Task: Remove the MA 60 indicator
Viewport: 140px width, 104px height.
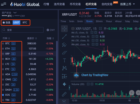Action: coord(97,44)
